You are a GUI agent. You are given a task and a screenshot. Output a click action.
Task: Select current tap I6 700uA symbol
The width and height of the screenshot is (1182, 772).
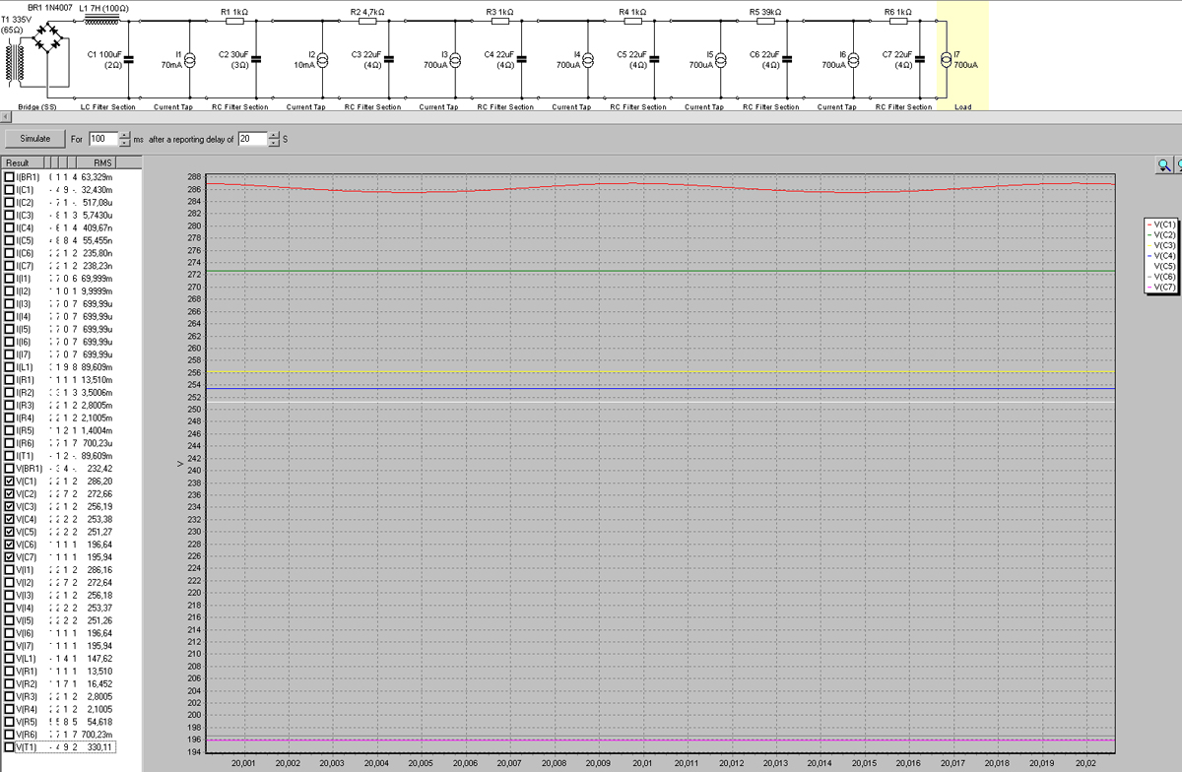[x=855, y=59]
